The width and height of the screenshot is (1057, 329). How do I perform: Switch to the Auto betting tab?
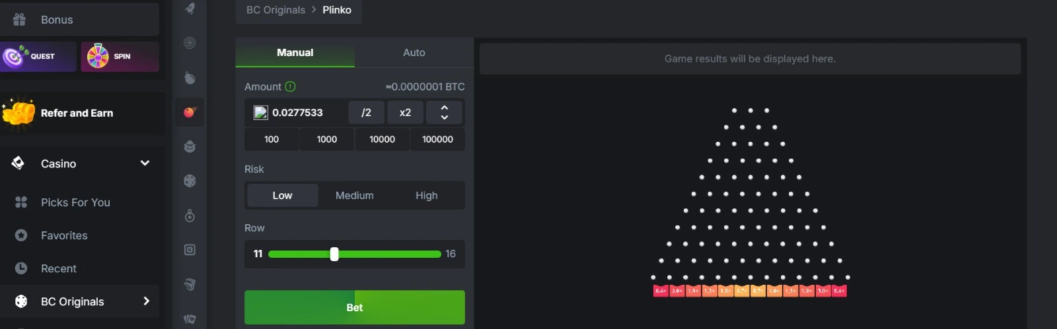[414, 53]
